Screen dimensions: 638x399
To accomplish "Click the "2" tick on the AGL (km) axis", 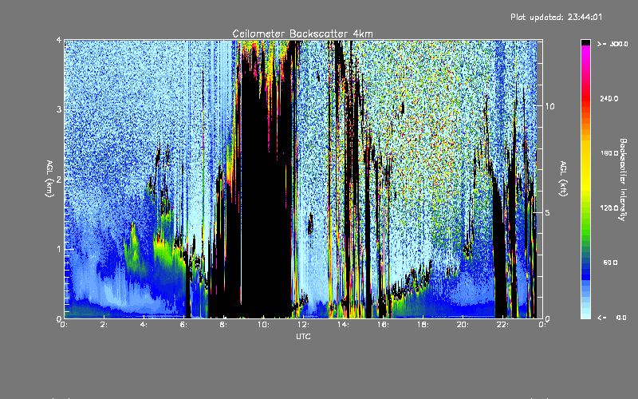I will [x=59, y=180].
